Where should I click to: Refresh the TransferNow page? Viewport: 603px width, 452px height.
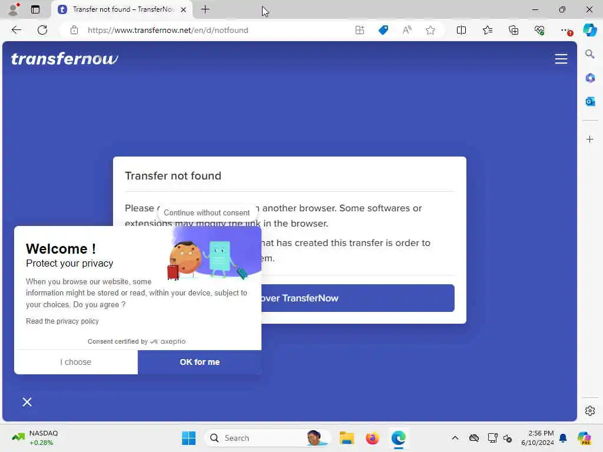tap(42, 30)
